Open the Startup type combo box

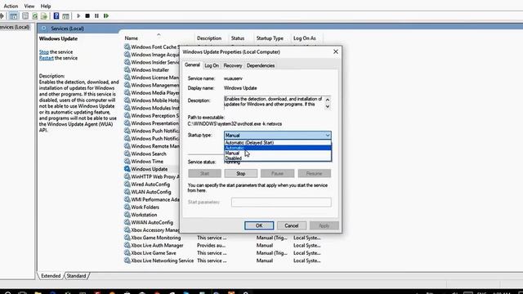pyautogui.click(x=278, y=135)
